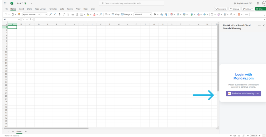The width and height of the screenshot is (266, 137).
Task: Click the decrease decimal icon
Action: pos(162,14)
